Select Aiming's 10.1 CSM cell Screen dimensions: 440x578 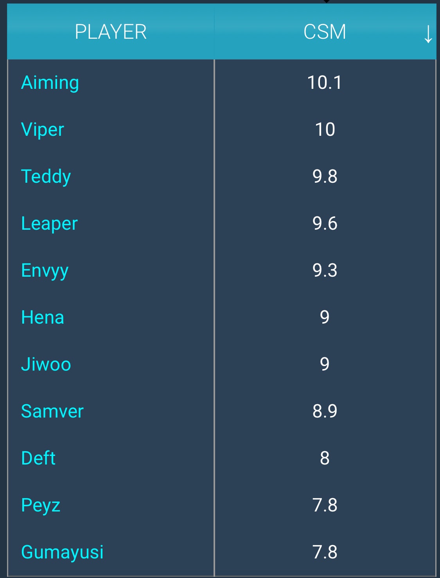point(325,83)
